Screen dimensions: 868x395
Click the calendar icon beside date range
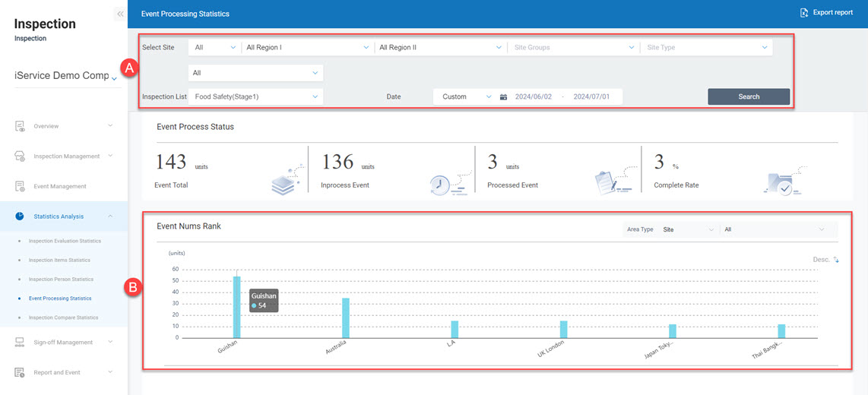point(503,97)
